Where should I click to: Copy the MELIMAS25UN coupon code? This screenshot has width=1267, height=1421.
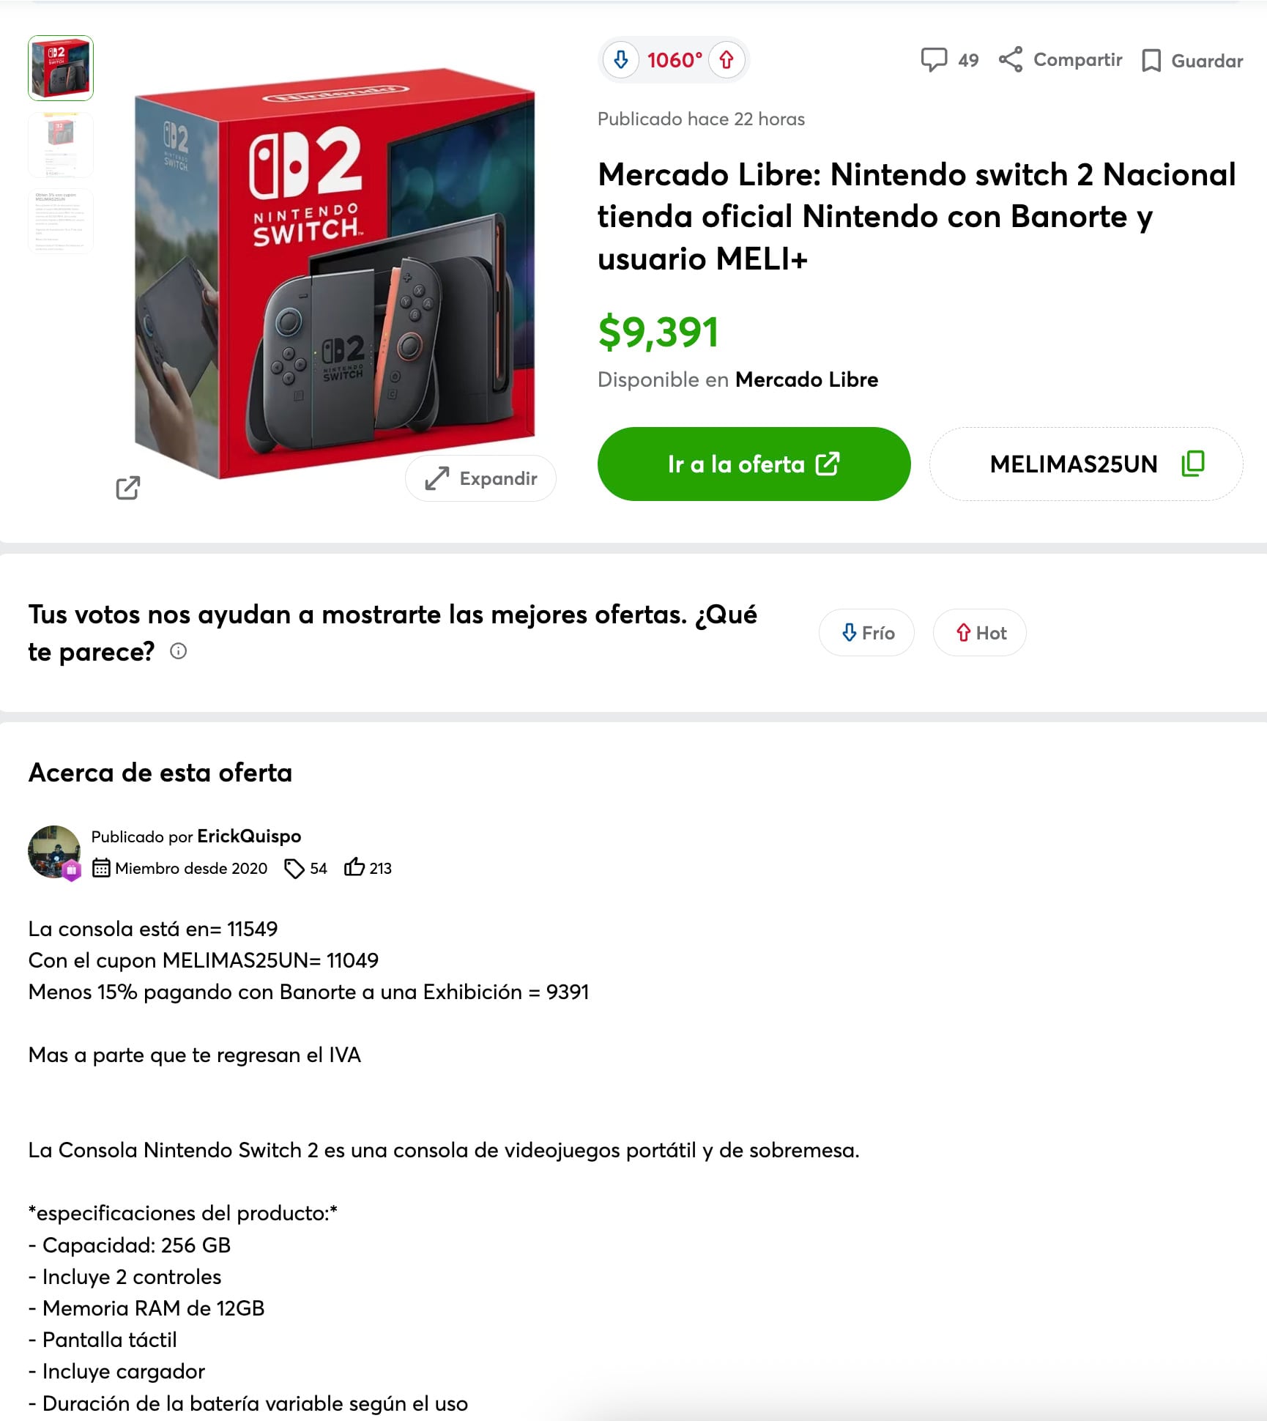coord(1193,464)
